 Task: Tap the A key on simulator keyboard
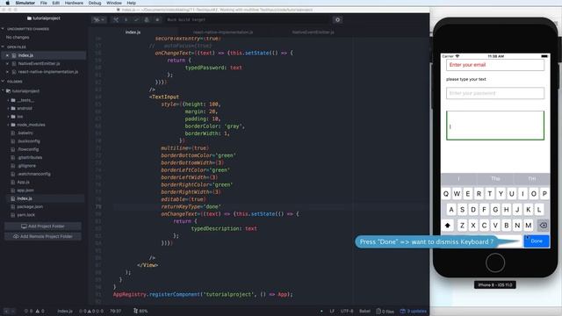[x=451, y=210]
